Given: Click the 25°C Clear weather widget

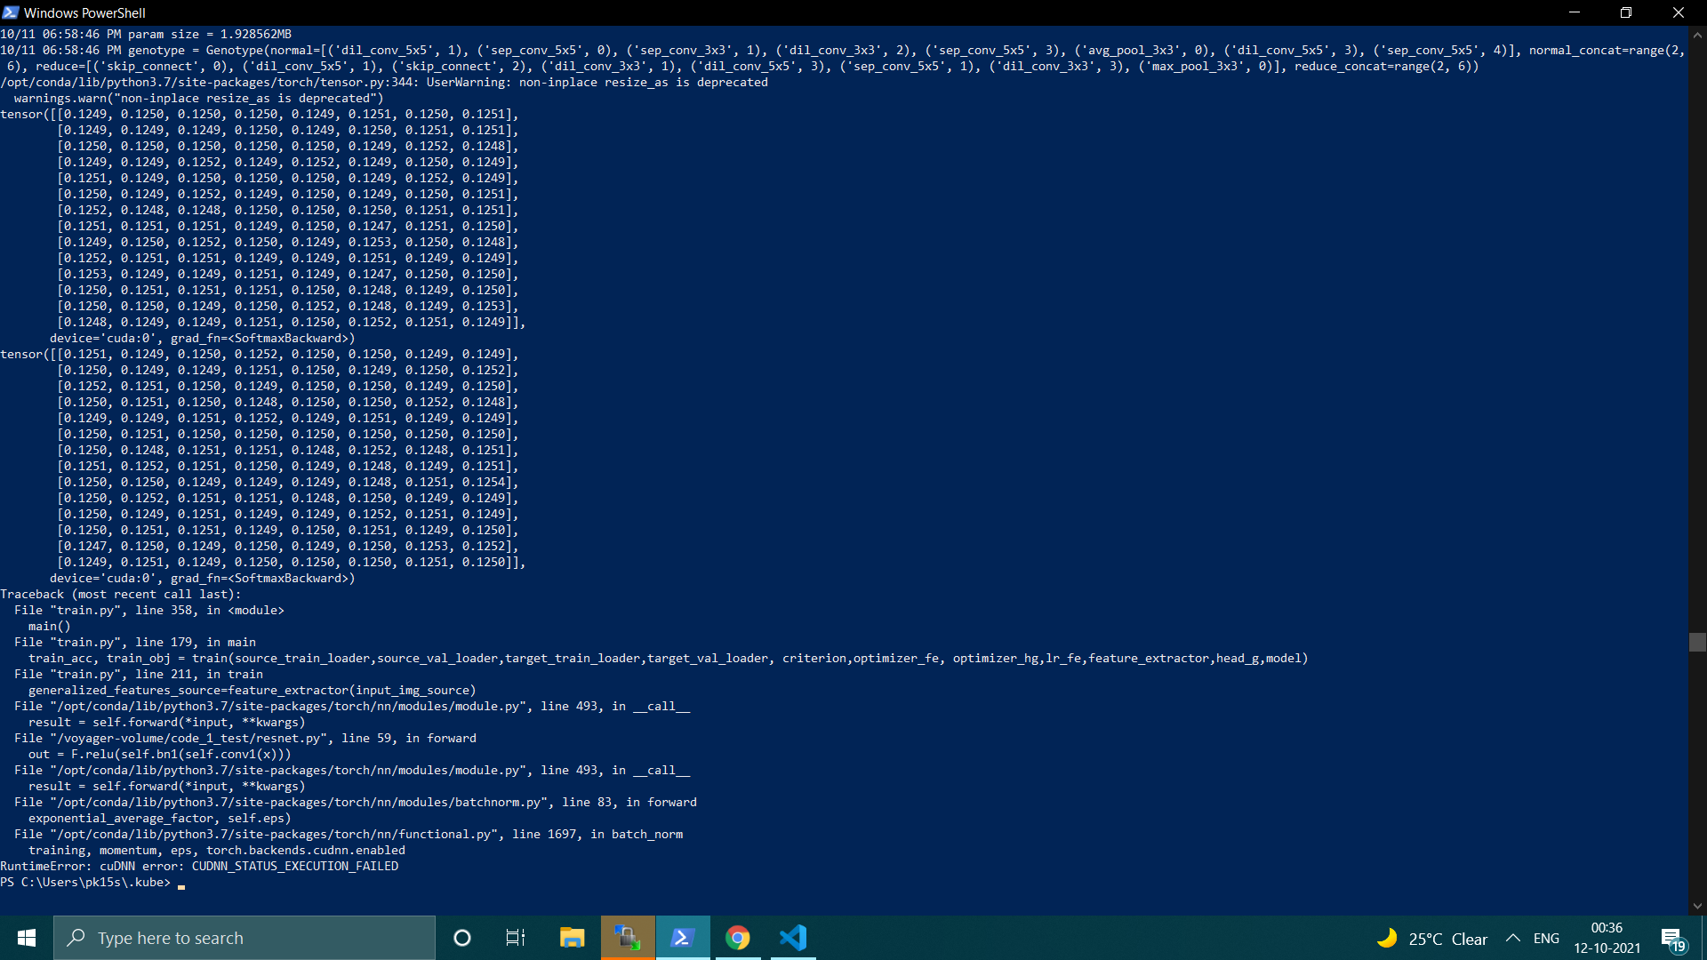Looking at the screenshot, I should pyautogui.click(x=1431, y=939).
